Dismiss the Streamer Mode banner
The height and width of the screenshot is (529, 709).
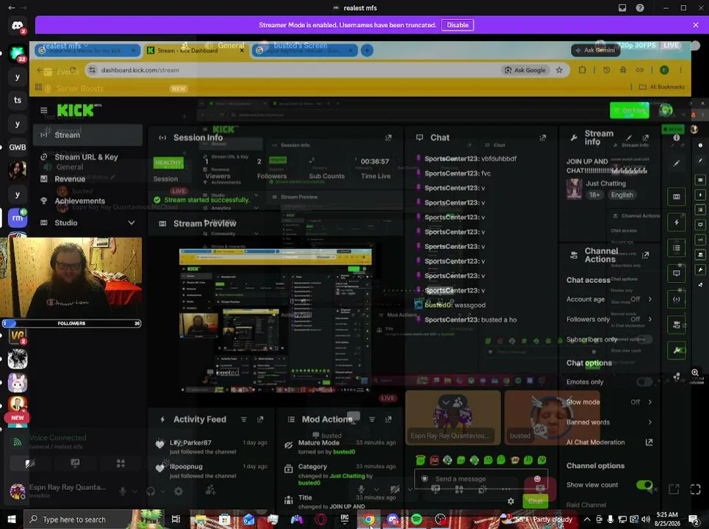[x=696, y=25]
